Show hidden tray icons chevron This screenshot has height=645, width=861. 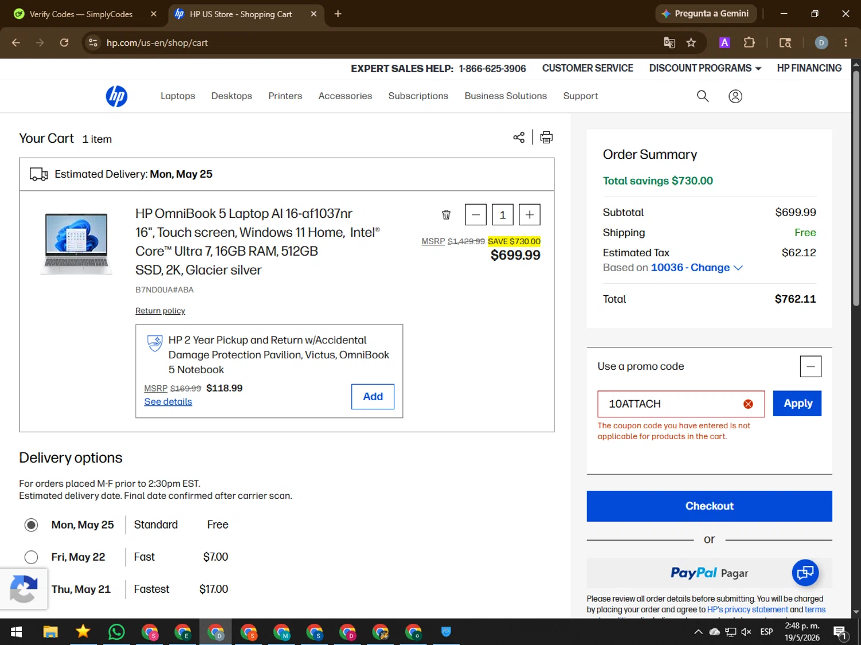tap(698, 632)
